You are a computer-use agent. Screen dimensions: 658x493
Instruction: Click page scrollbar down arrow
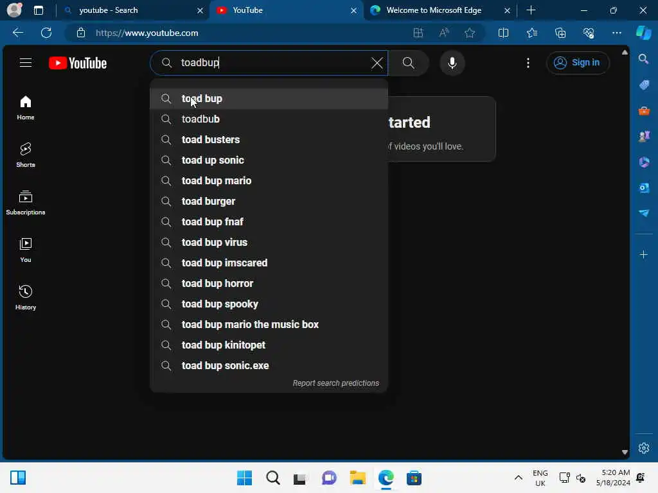tap(625, 452)
